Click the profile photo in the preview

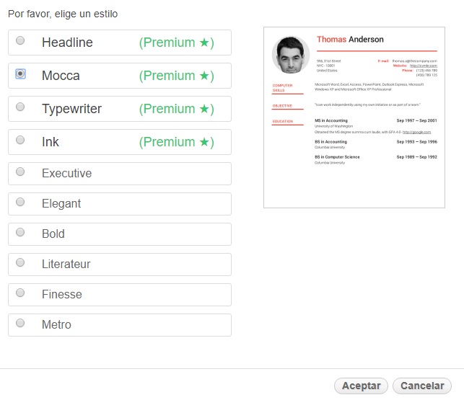point(291,55)
